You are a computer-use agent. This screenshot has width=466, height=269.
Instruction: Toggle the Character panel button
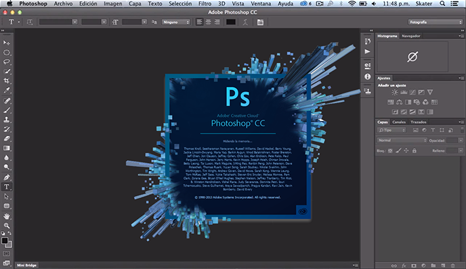[260, 22]
